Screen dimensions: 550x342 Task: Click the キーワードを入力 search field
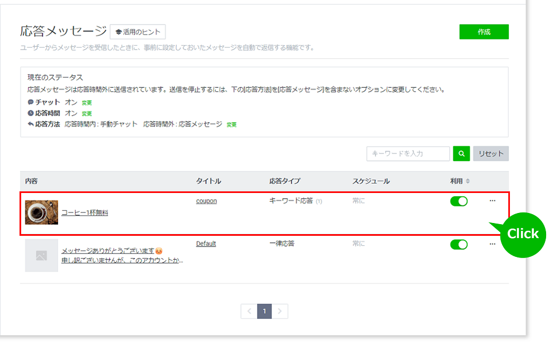(x=408, y=153)
